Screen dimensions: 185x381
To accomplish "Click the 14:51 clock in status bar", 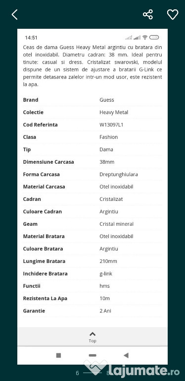I will (31, 38).
